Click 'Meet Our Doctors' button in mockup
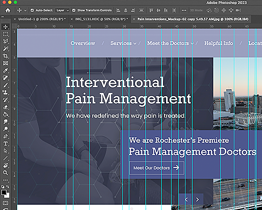This screenshot has width=262, height=210. click(x=157, y=168)
